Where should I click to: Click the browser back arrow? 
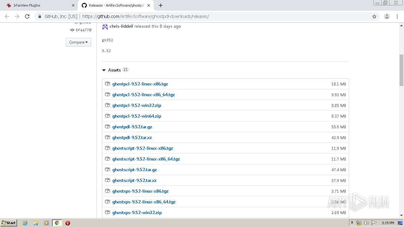click(7, 16)
